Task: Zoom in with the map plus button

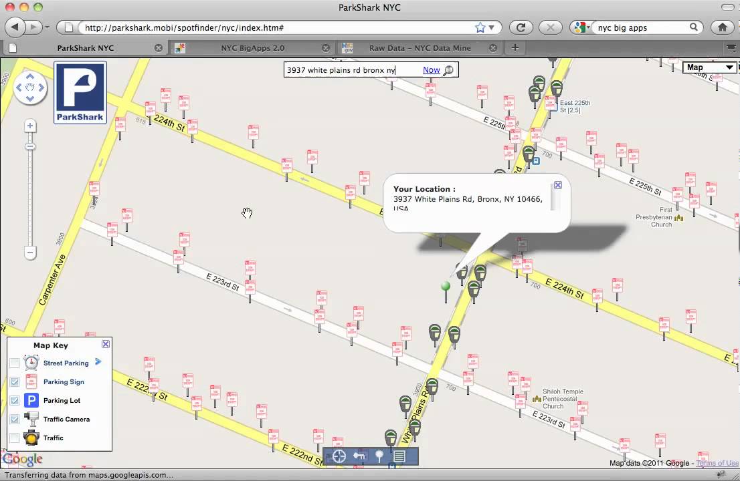Action: coord(29,126)
